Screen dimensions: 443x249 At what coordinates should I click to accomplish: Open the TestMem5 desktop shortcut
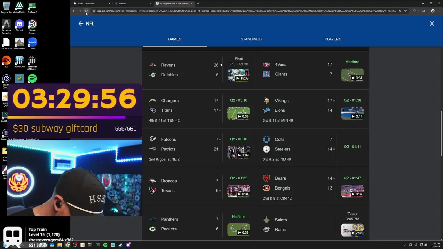coord(32,8)
